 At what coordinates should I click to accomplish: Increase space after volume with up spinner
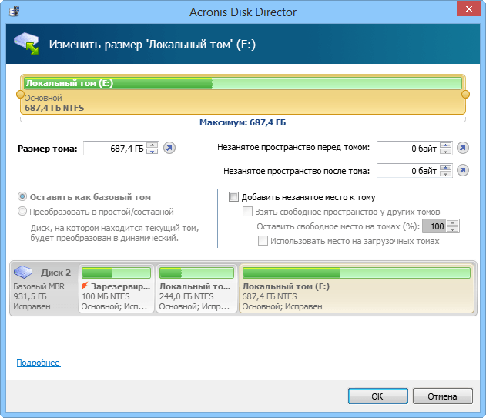click(445, 167)
